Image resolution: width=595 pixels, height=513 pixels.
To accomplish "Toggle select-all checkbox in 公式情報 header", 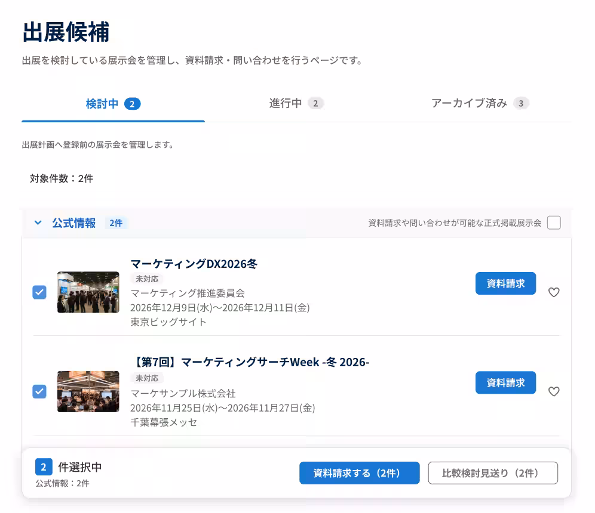I will pyautogui.click(x=554, y=222).
